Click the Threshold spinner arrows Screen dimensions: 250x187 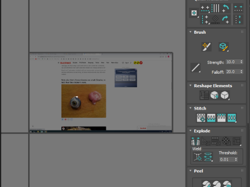(x=236, y=159)
